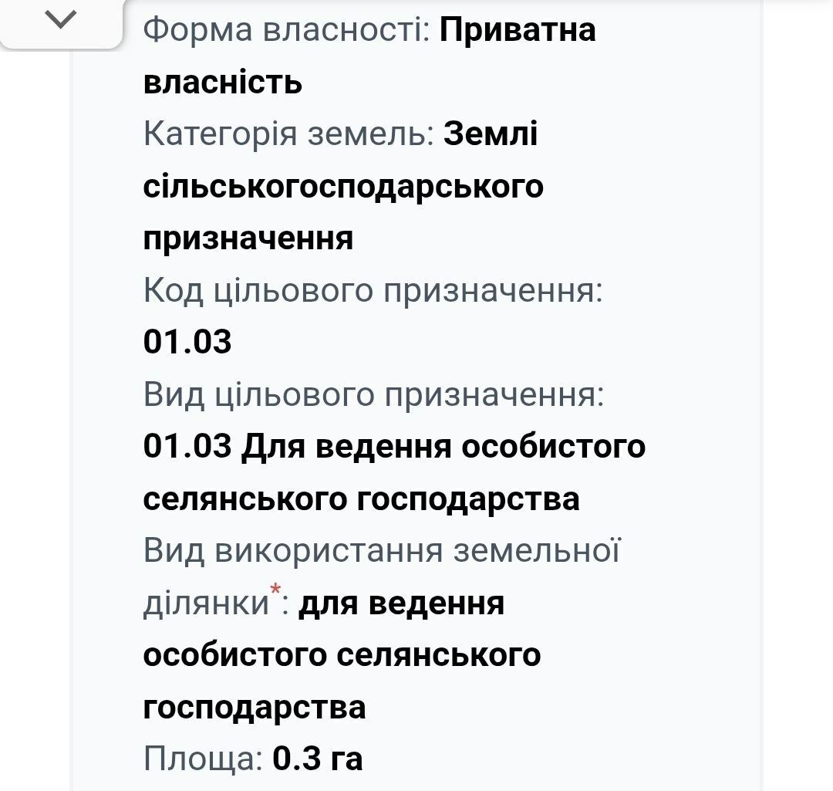Select the "Площа:" area label
Viewport: 833px width, 791px height.
[x=204, y=759]
